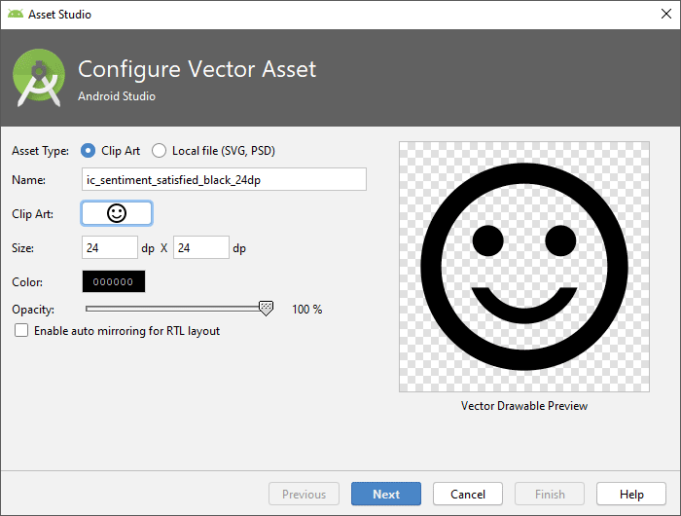Click the 100 % opacity value label
This screenshot has width=681, height=516.
point(306,310)
